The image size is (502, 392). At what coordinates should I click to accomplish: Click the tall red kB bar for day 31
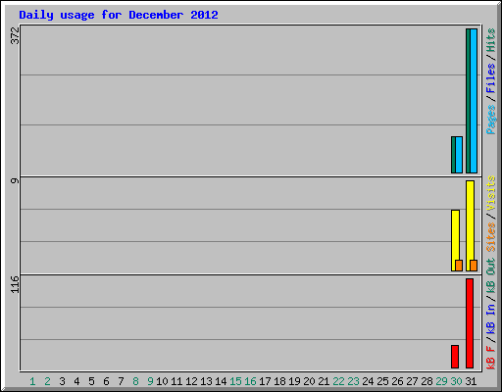point(470,323)
